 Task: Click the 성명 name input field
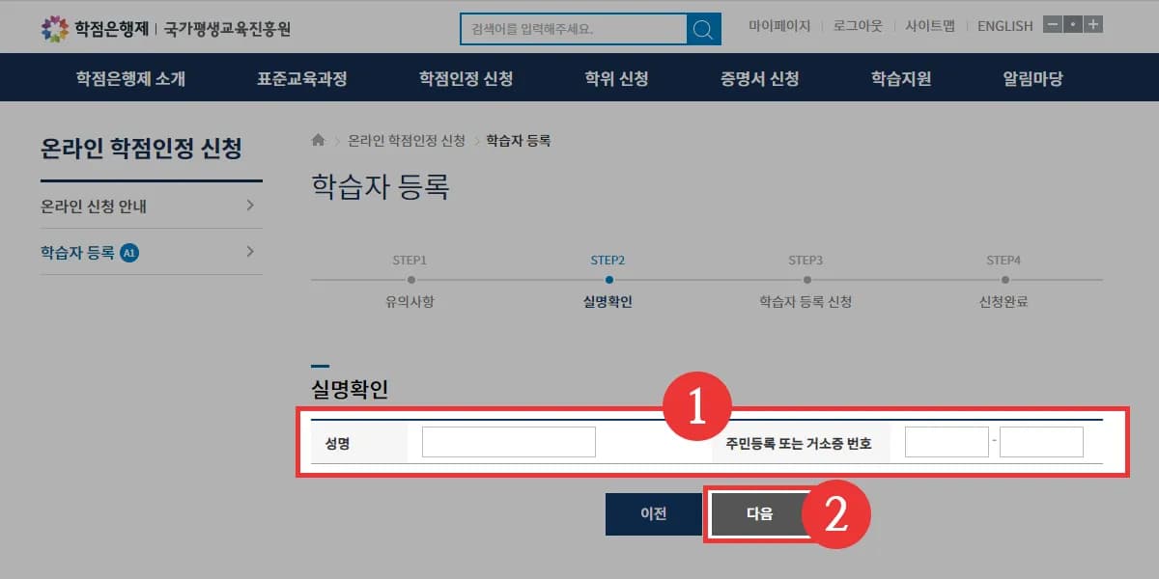508,441
